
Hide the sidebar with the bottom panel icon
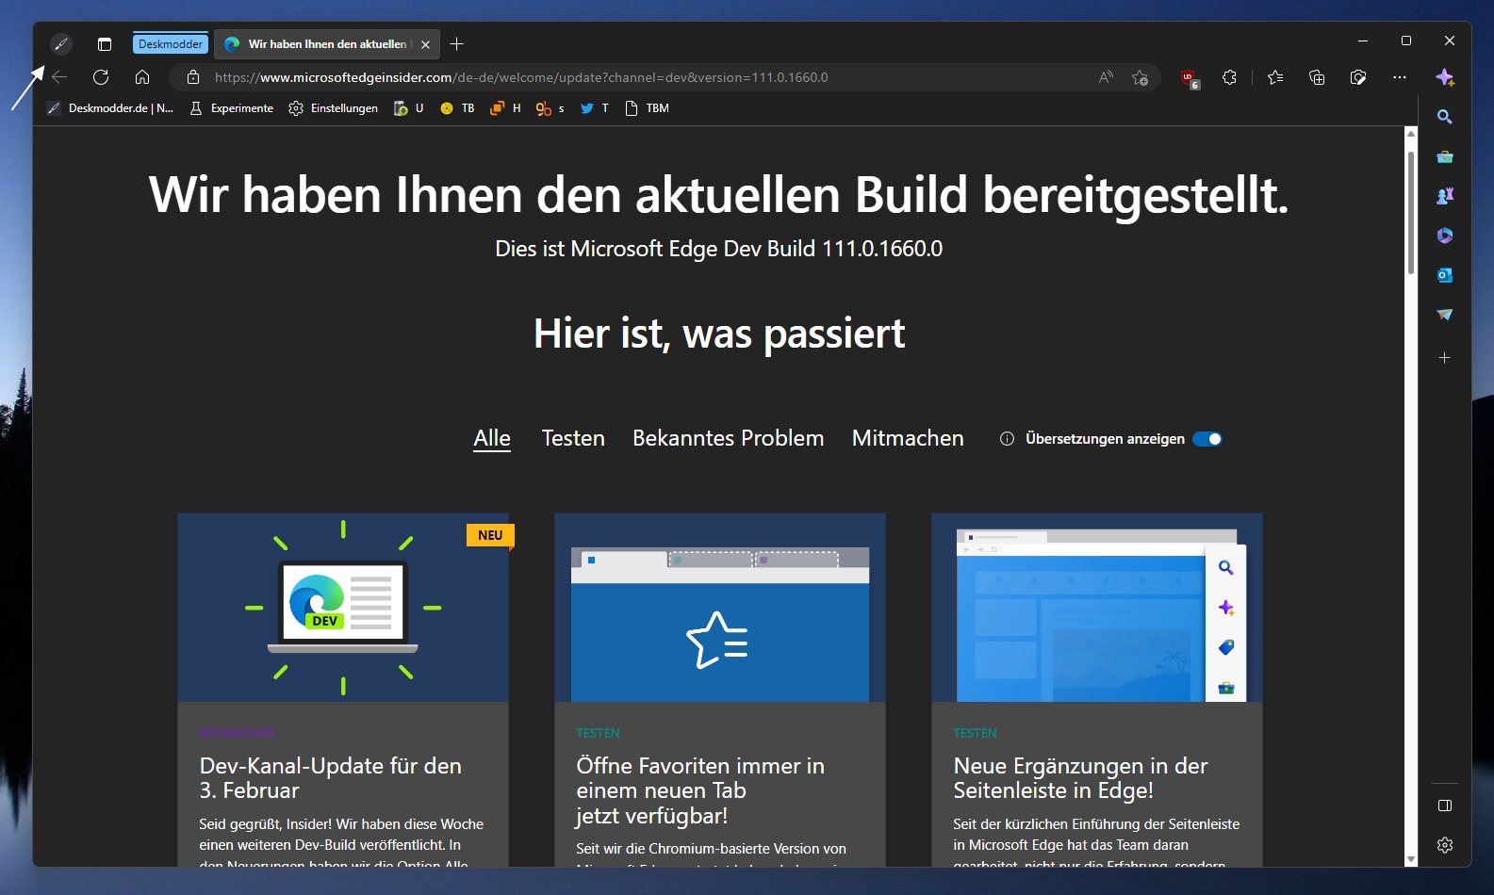tap(1445, 805)
